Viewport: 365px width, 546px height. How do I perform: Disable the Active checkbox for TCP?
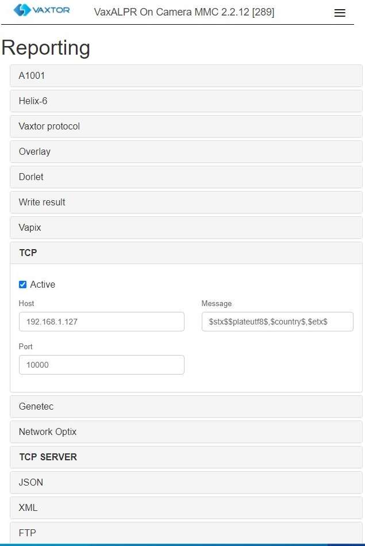click(22, 284)
